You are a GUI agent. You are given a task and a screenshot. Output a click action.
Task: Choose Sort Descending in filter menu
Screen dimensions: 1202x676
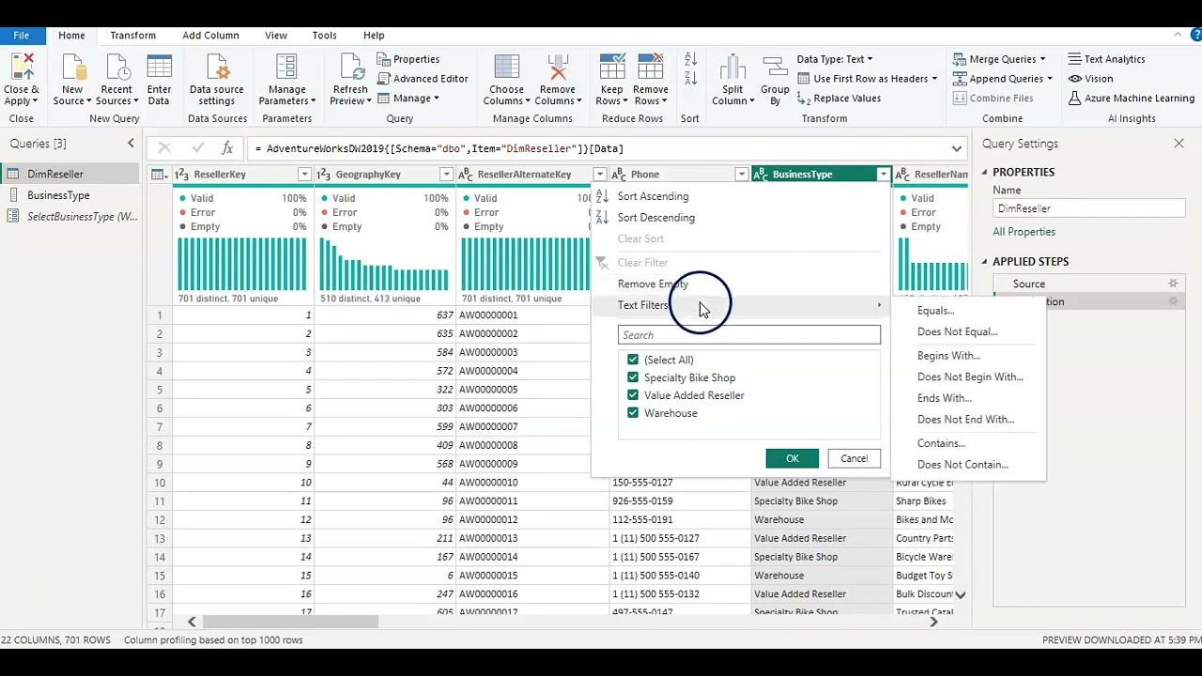point(656,218)
